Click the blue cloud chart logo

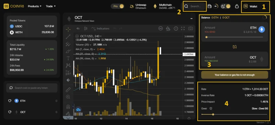point(78,110)
